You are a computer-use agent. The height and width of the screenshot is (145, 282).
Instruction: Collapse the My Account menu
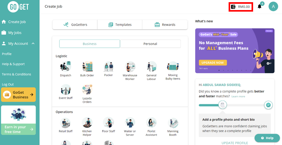click(33, 44)
